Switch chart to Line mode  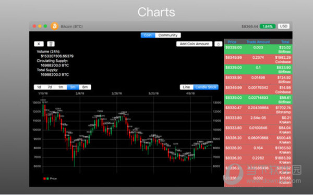(x=186, y=87)
